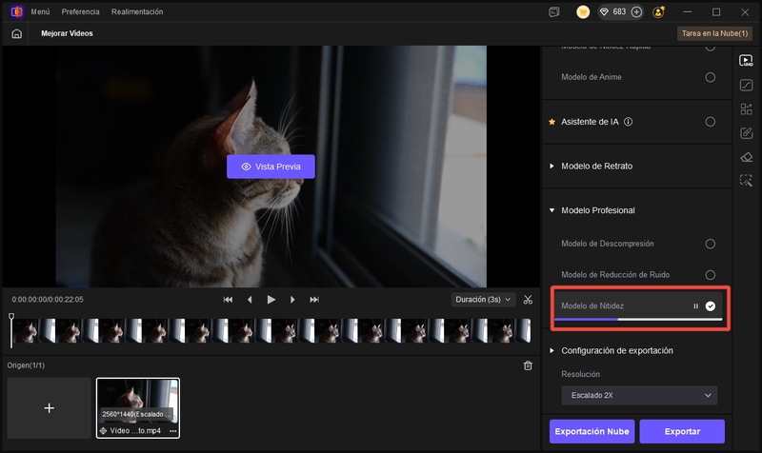Image resolution: width=762 pixels, height=453 pixels.
Task: Click the home icon
Action: tap(16, 33)
